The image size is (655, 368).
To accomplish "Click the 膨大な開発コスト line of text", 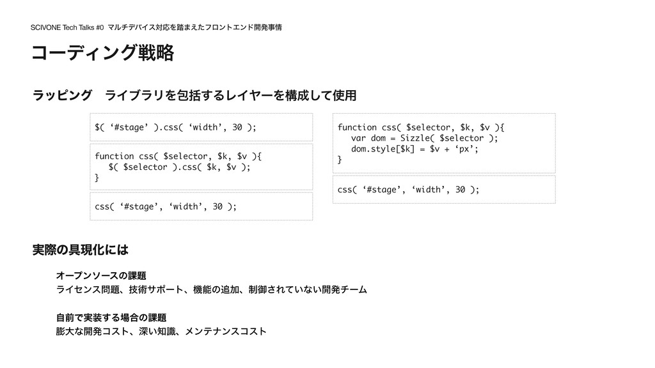I will tap(161, 332).
